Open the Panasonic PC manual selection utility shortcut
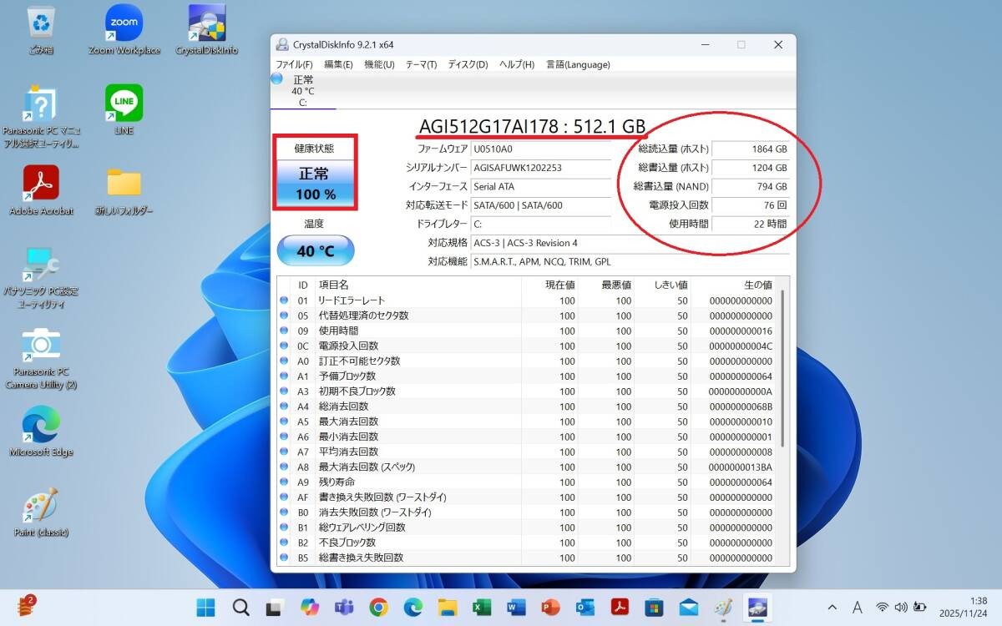Viewport: 1002px width, 626px height. [x=40, y=116]
